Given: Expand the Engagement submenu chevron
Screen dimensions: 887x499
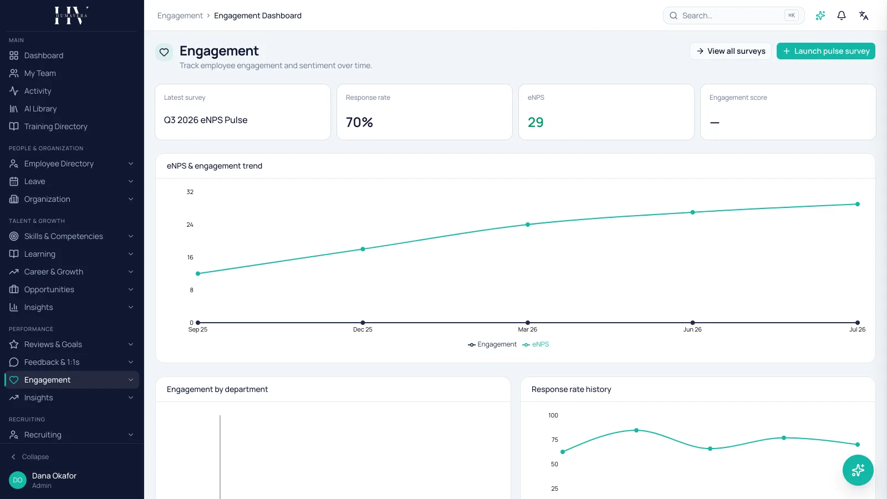Looking at the screenshot, I should (131, 380).
